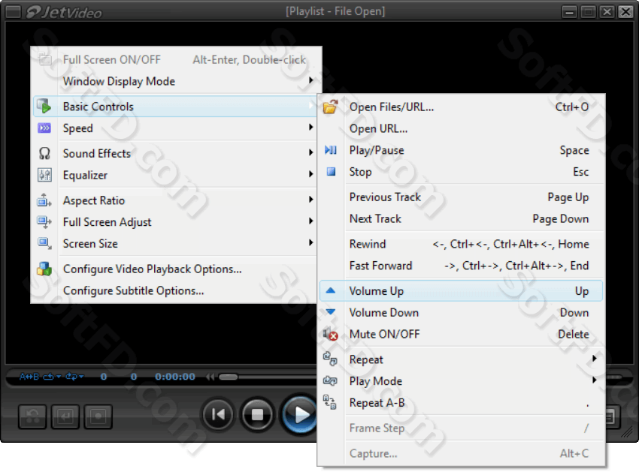Screen dimensions: 639x475
Task: Click the A↔B repeat indicator on the status strip
Action: (x=29, y=377)
